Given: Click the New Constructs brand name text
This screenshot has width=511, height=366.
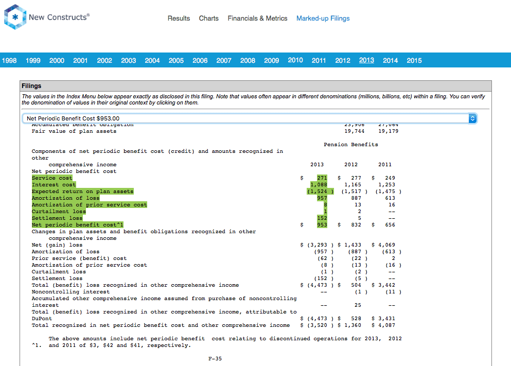Looking at the screenshot, I should (x=59, y=17).
